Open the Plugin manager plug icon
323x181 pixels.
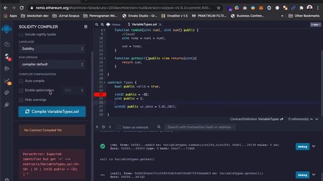click(x=7, y=105)
